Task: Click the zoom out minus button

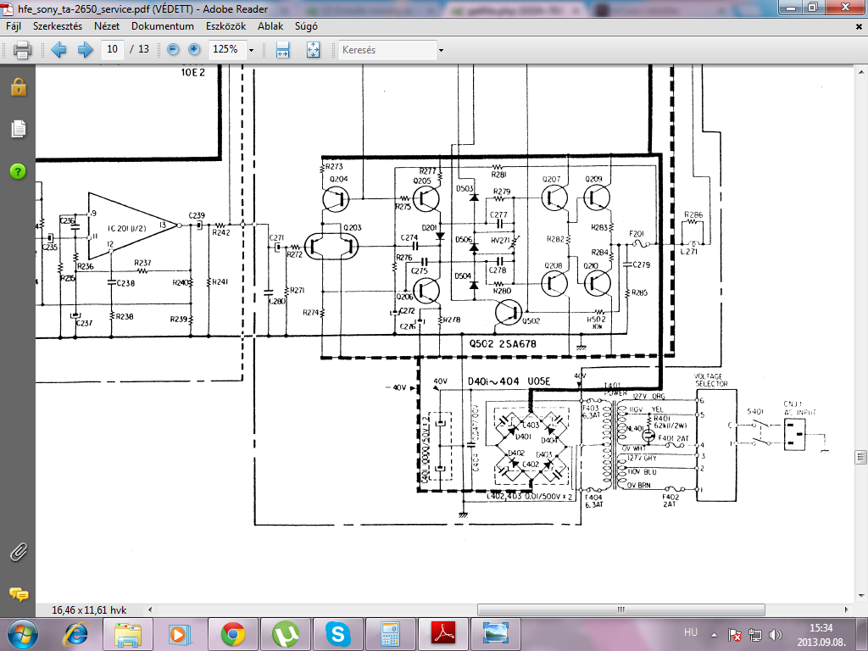Action: tap(173, 50)
